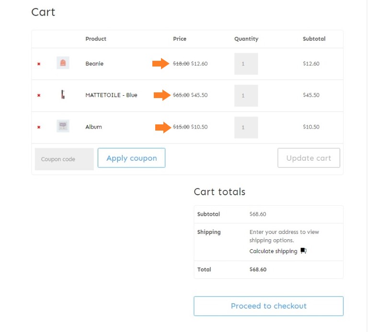Viewport: 378px width, 332px height.
Task: Open the Beanie product link
Action: tap(94, 64)
